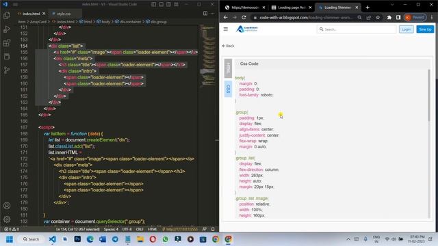
Task: Open notifications bell in VS Code status bar
Action: 213,230
